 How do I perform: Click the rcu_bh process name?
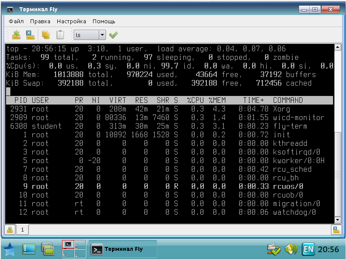(x=286, y=178)
